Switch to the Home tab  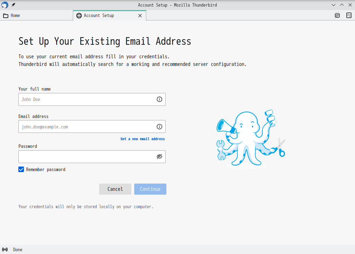(x=36, y=15)
